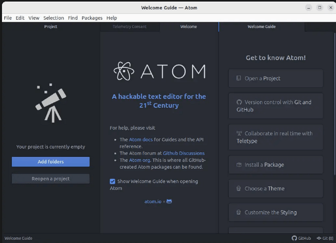This screenshot has width=336, height=243.
Task: Open the atom.io link
Action: point(153,201)
